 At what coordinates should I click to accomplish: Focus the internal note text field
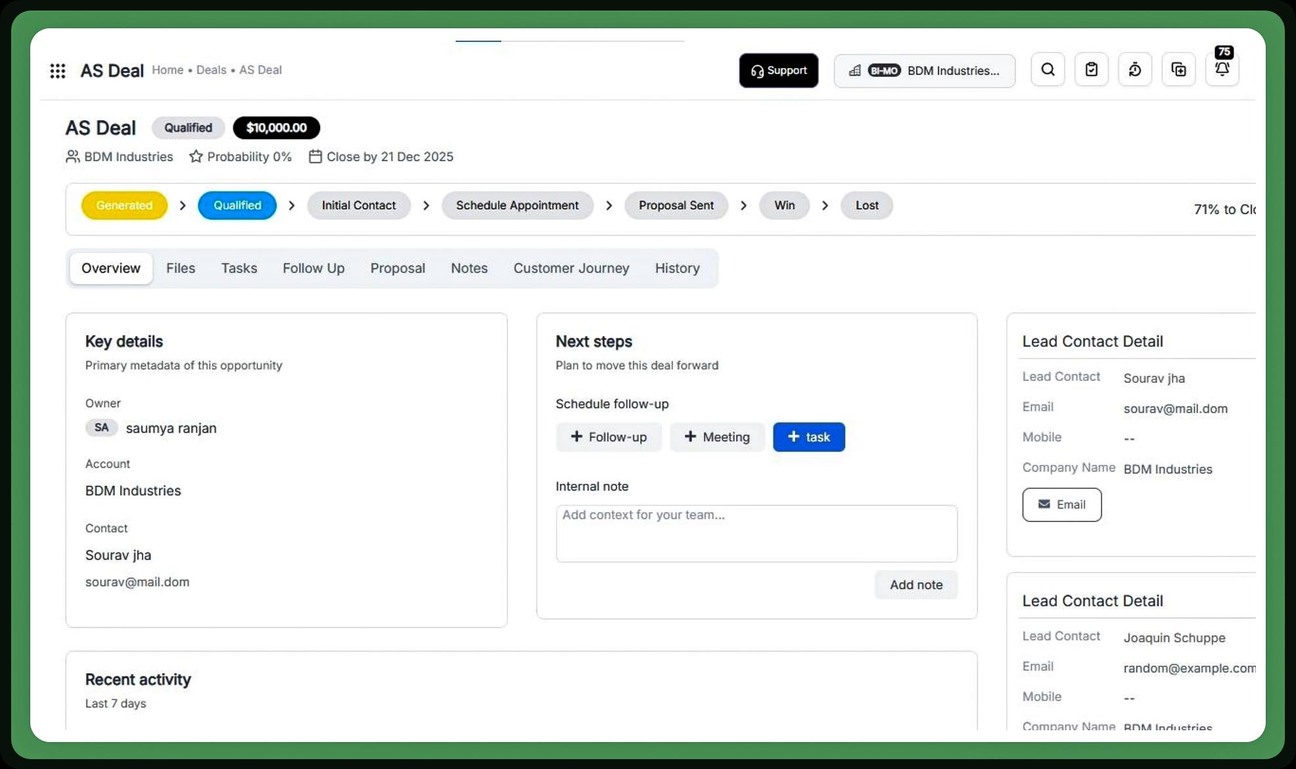(x=756, y=533)
